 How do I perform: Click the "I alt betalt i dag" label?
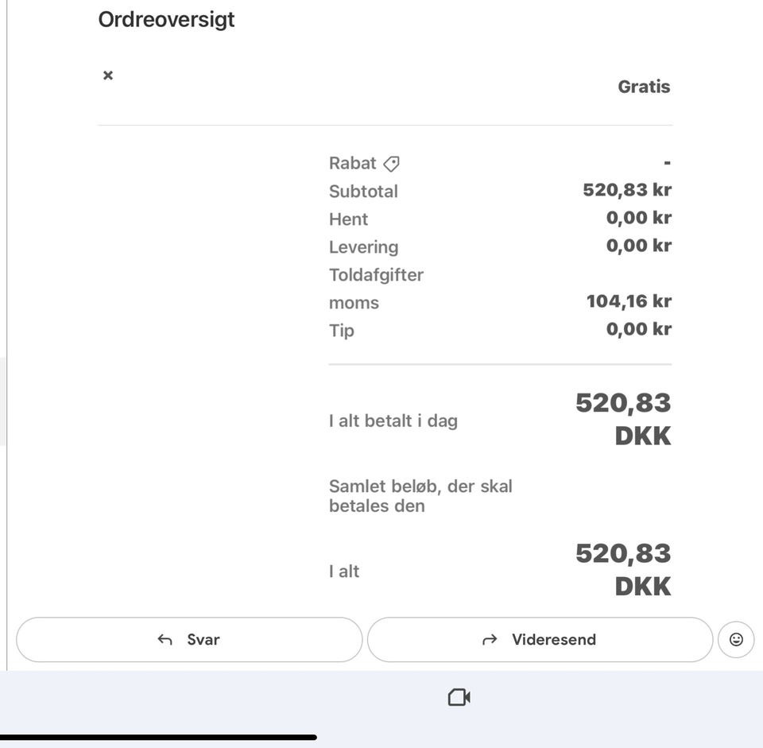pyautogui.click(x=393, y=421)
